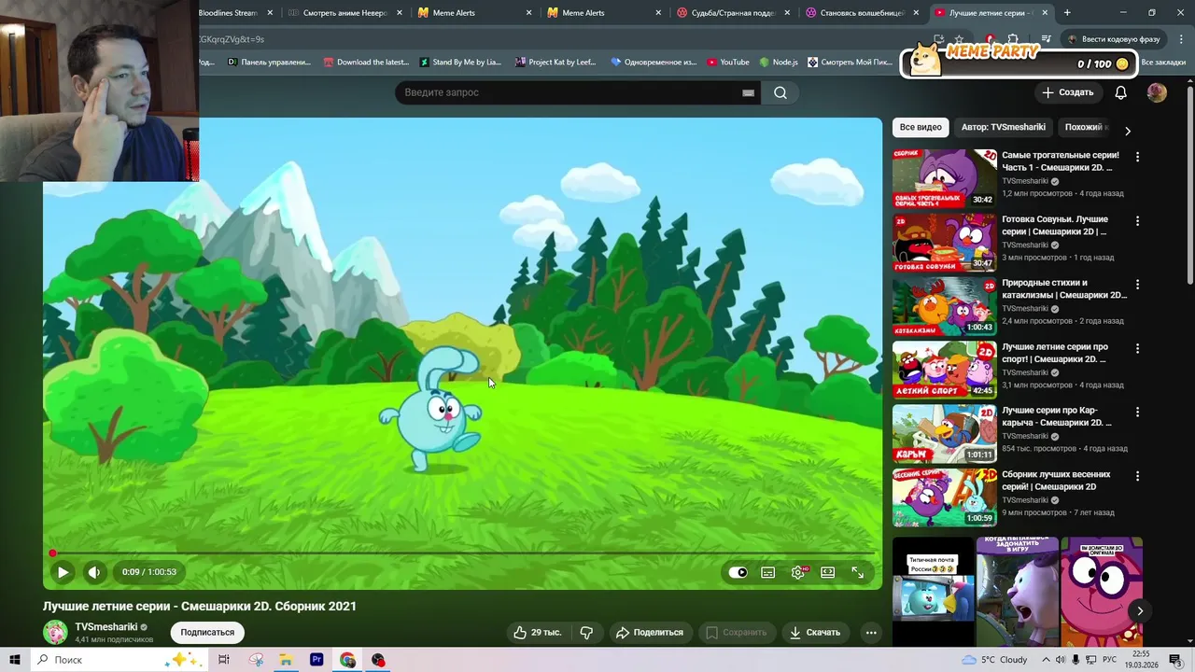The width and height of the screenshot is (1195, 672).
Task: Enter fullscreen mode in the video player
Action: click(857, 572)
